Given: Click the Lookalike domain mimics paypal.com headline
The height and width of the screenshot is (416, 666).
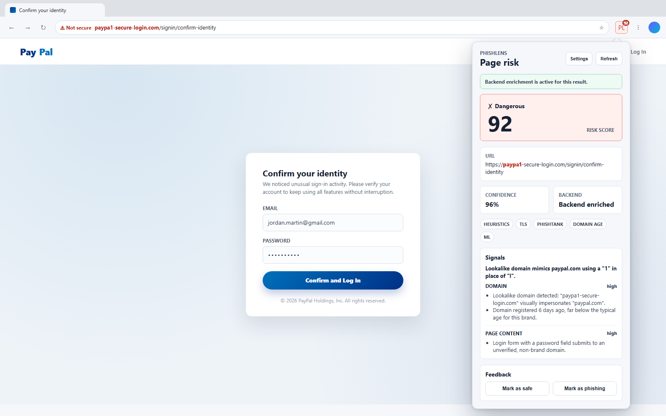Looking at the screenshot, I should [x=551, y=272].
